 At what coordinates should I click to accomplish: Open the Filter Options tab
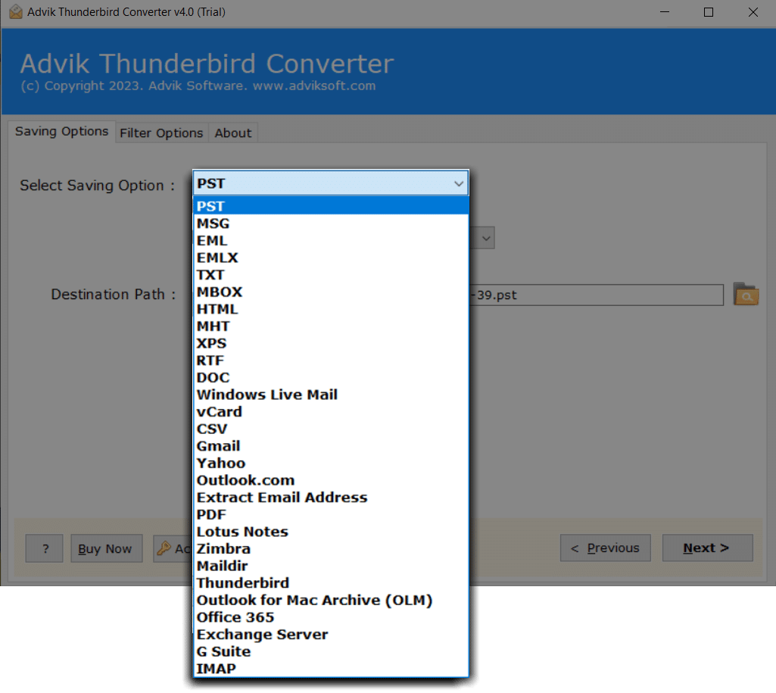coord(161,133)
